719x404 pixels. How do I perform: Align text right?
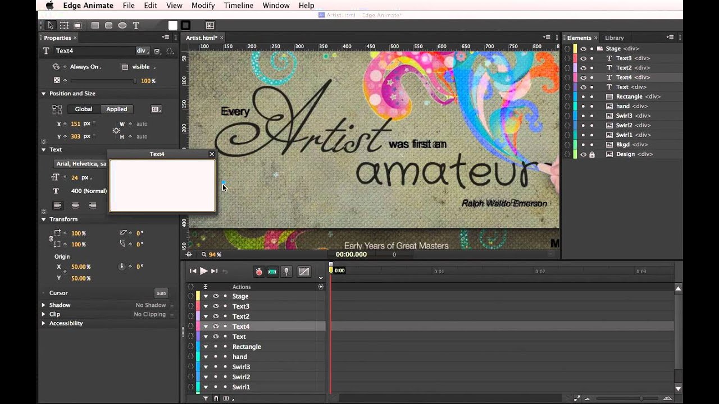point(93,206)
